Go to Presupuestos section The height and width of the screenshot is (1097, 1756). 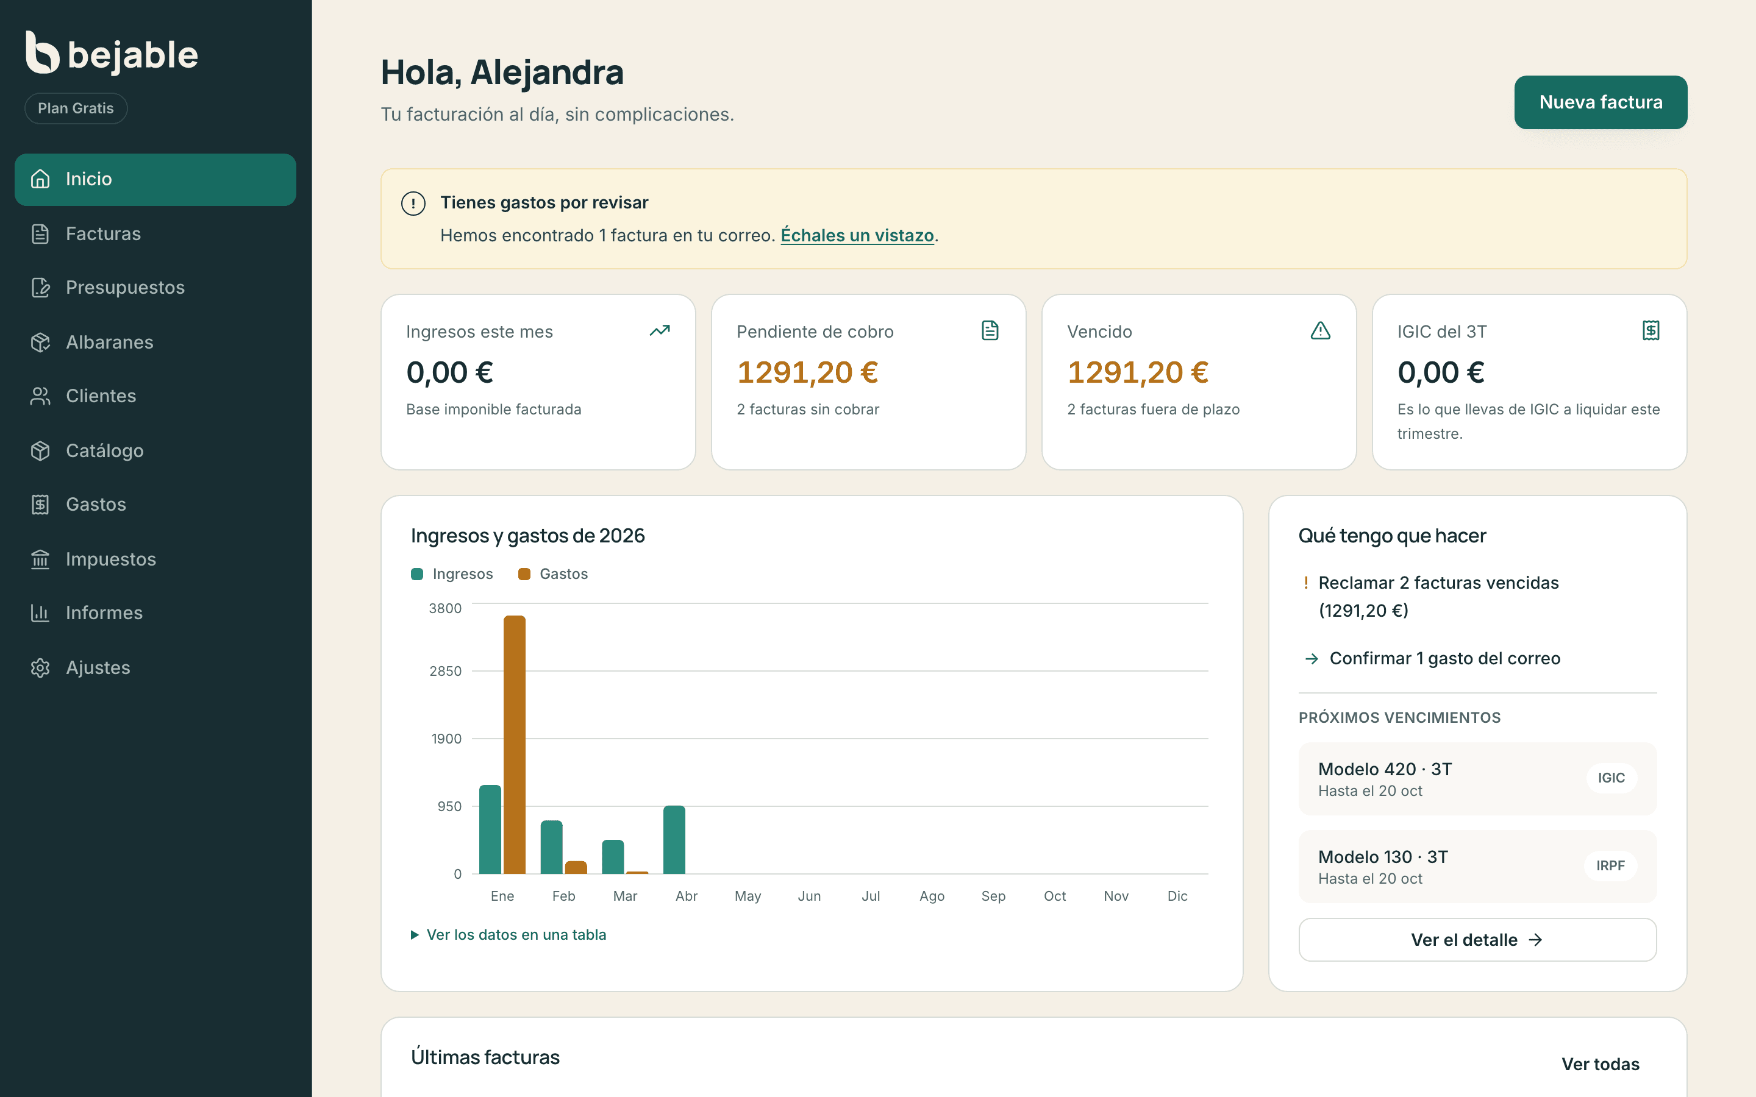point(155,287)
